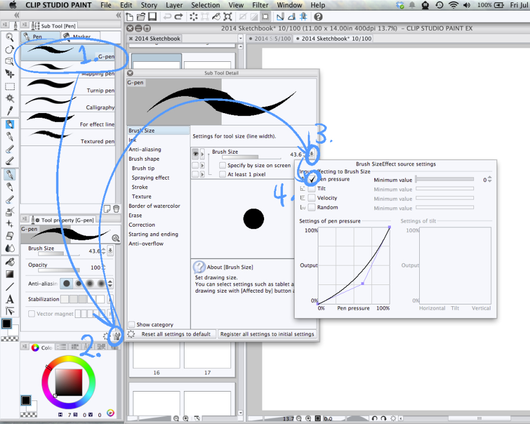Open Sub Tool palette menu button
The image size is (530, 424).
click(25, 25)
